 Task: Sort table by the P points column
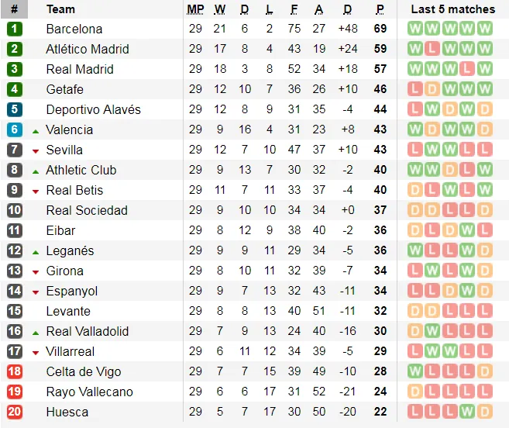point(380,9)
